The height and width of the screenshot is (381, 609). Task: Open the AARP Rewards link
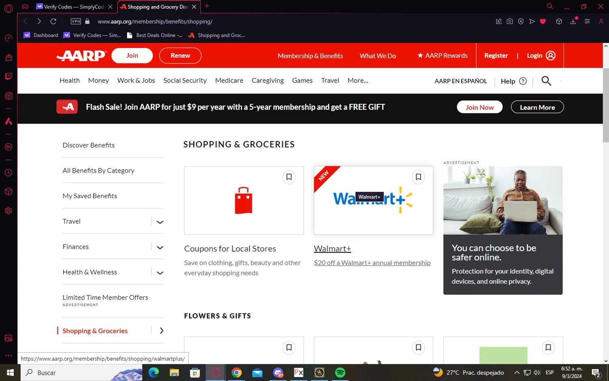tap(443, 56)
